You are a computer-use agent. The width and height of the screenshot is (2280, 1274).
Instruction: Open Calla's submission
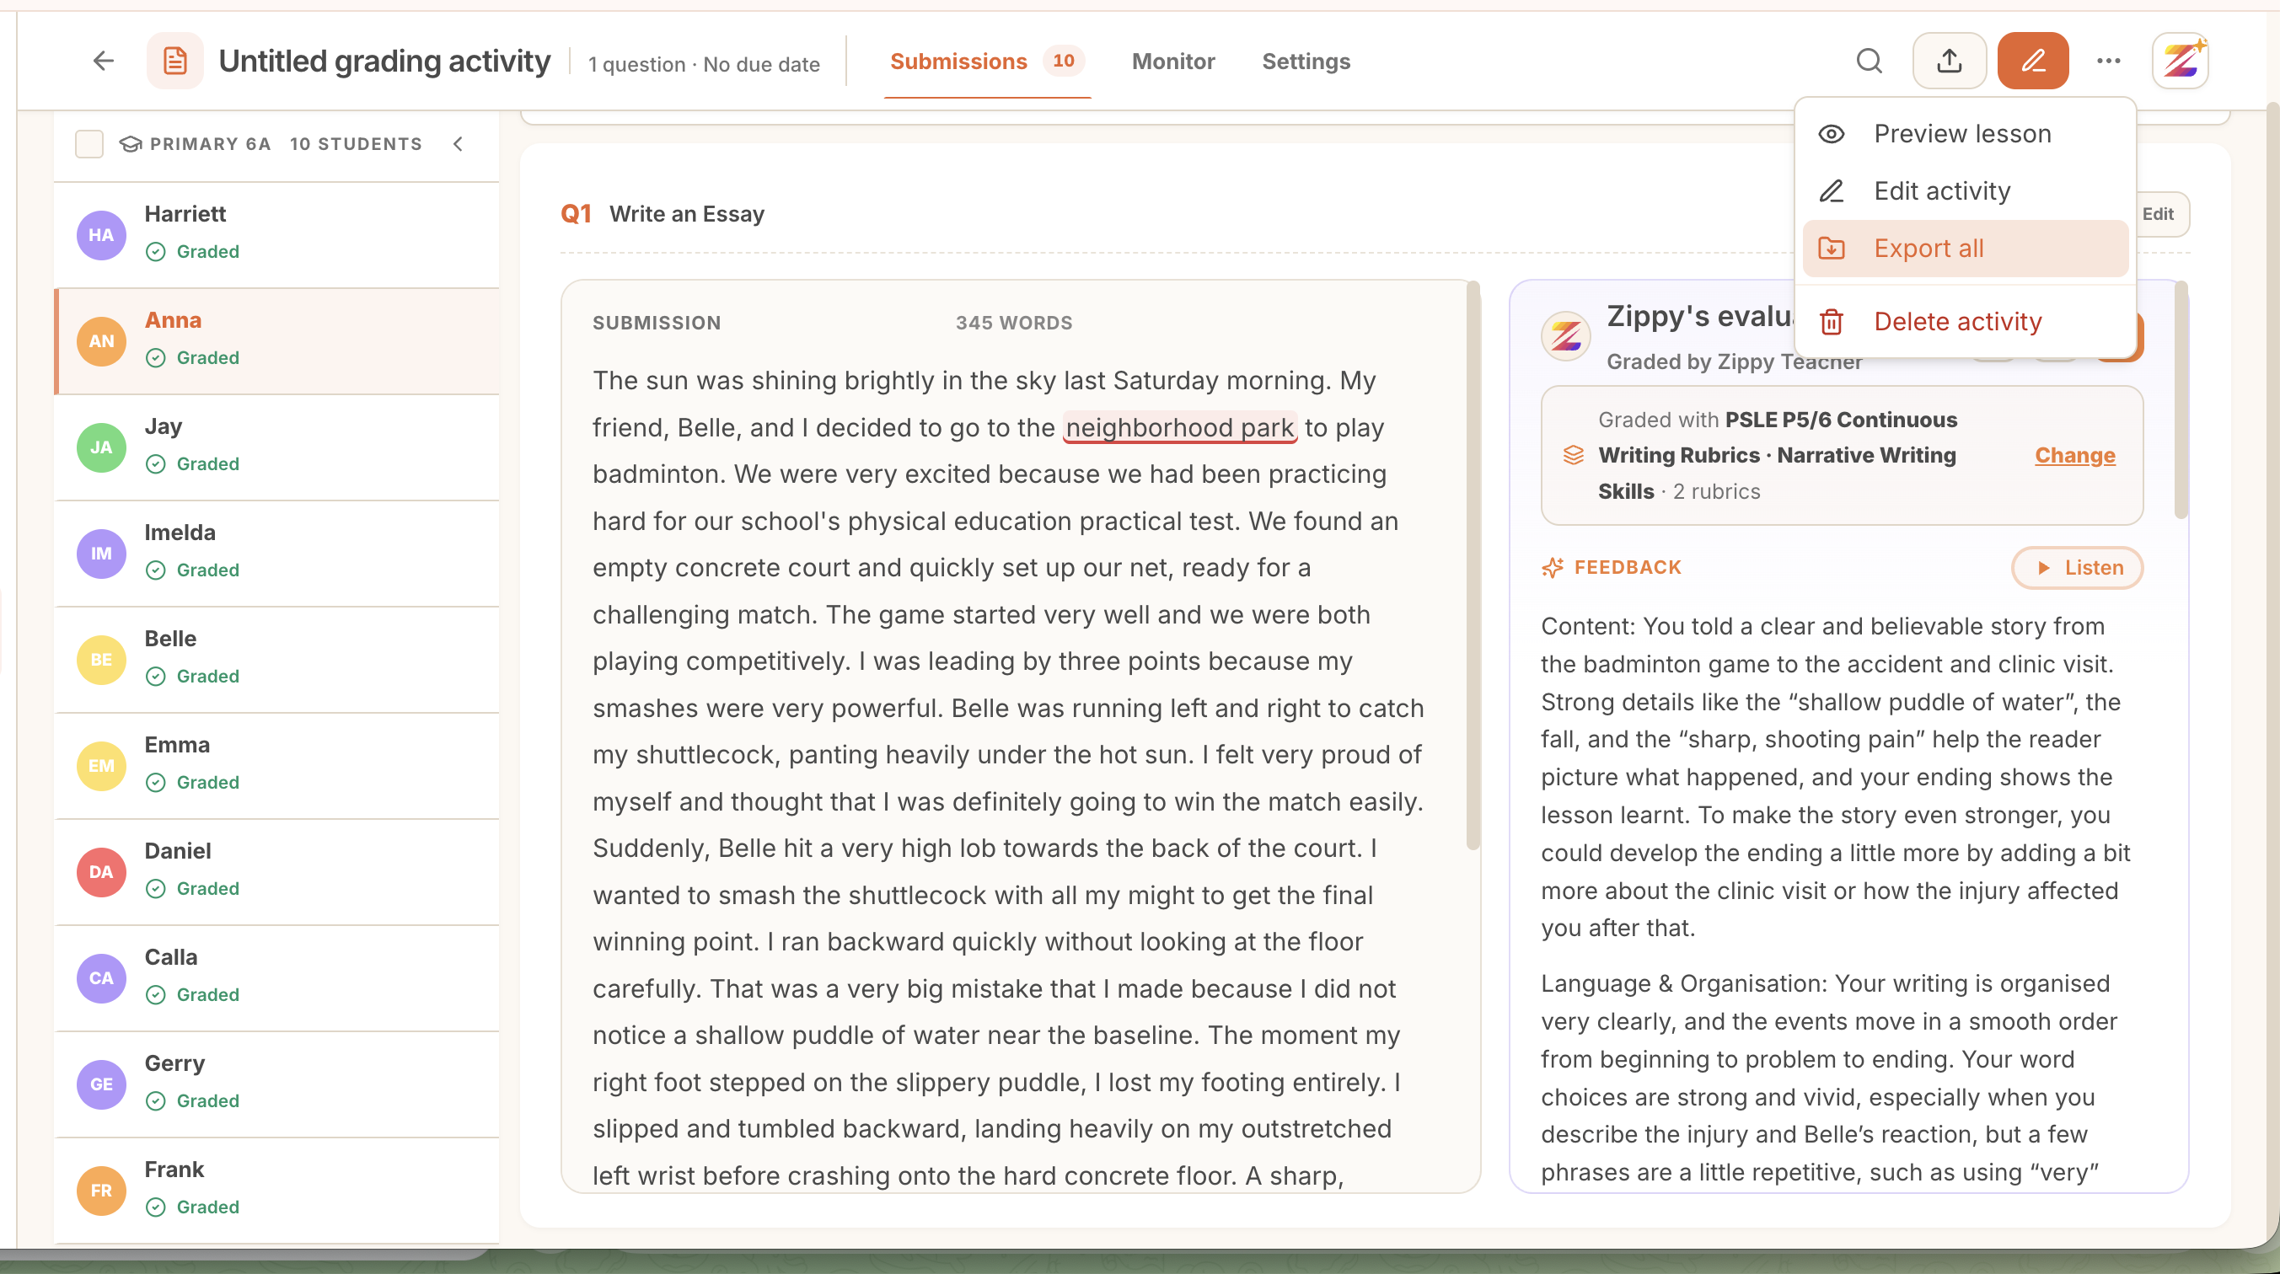[x=277, y=977]
